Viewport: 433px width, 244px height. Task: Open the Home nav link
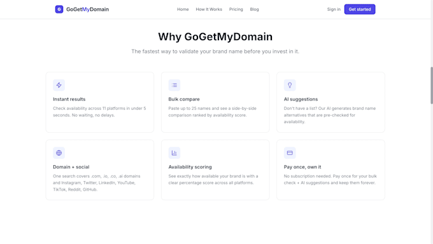click(x=183, y=10)
